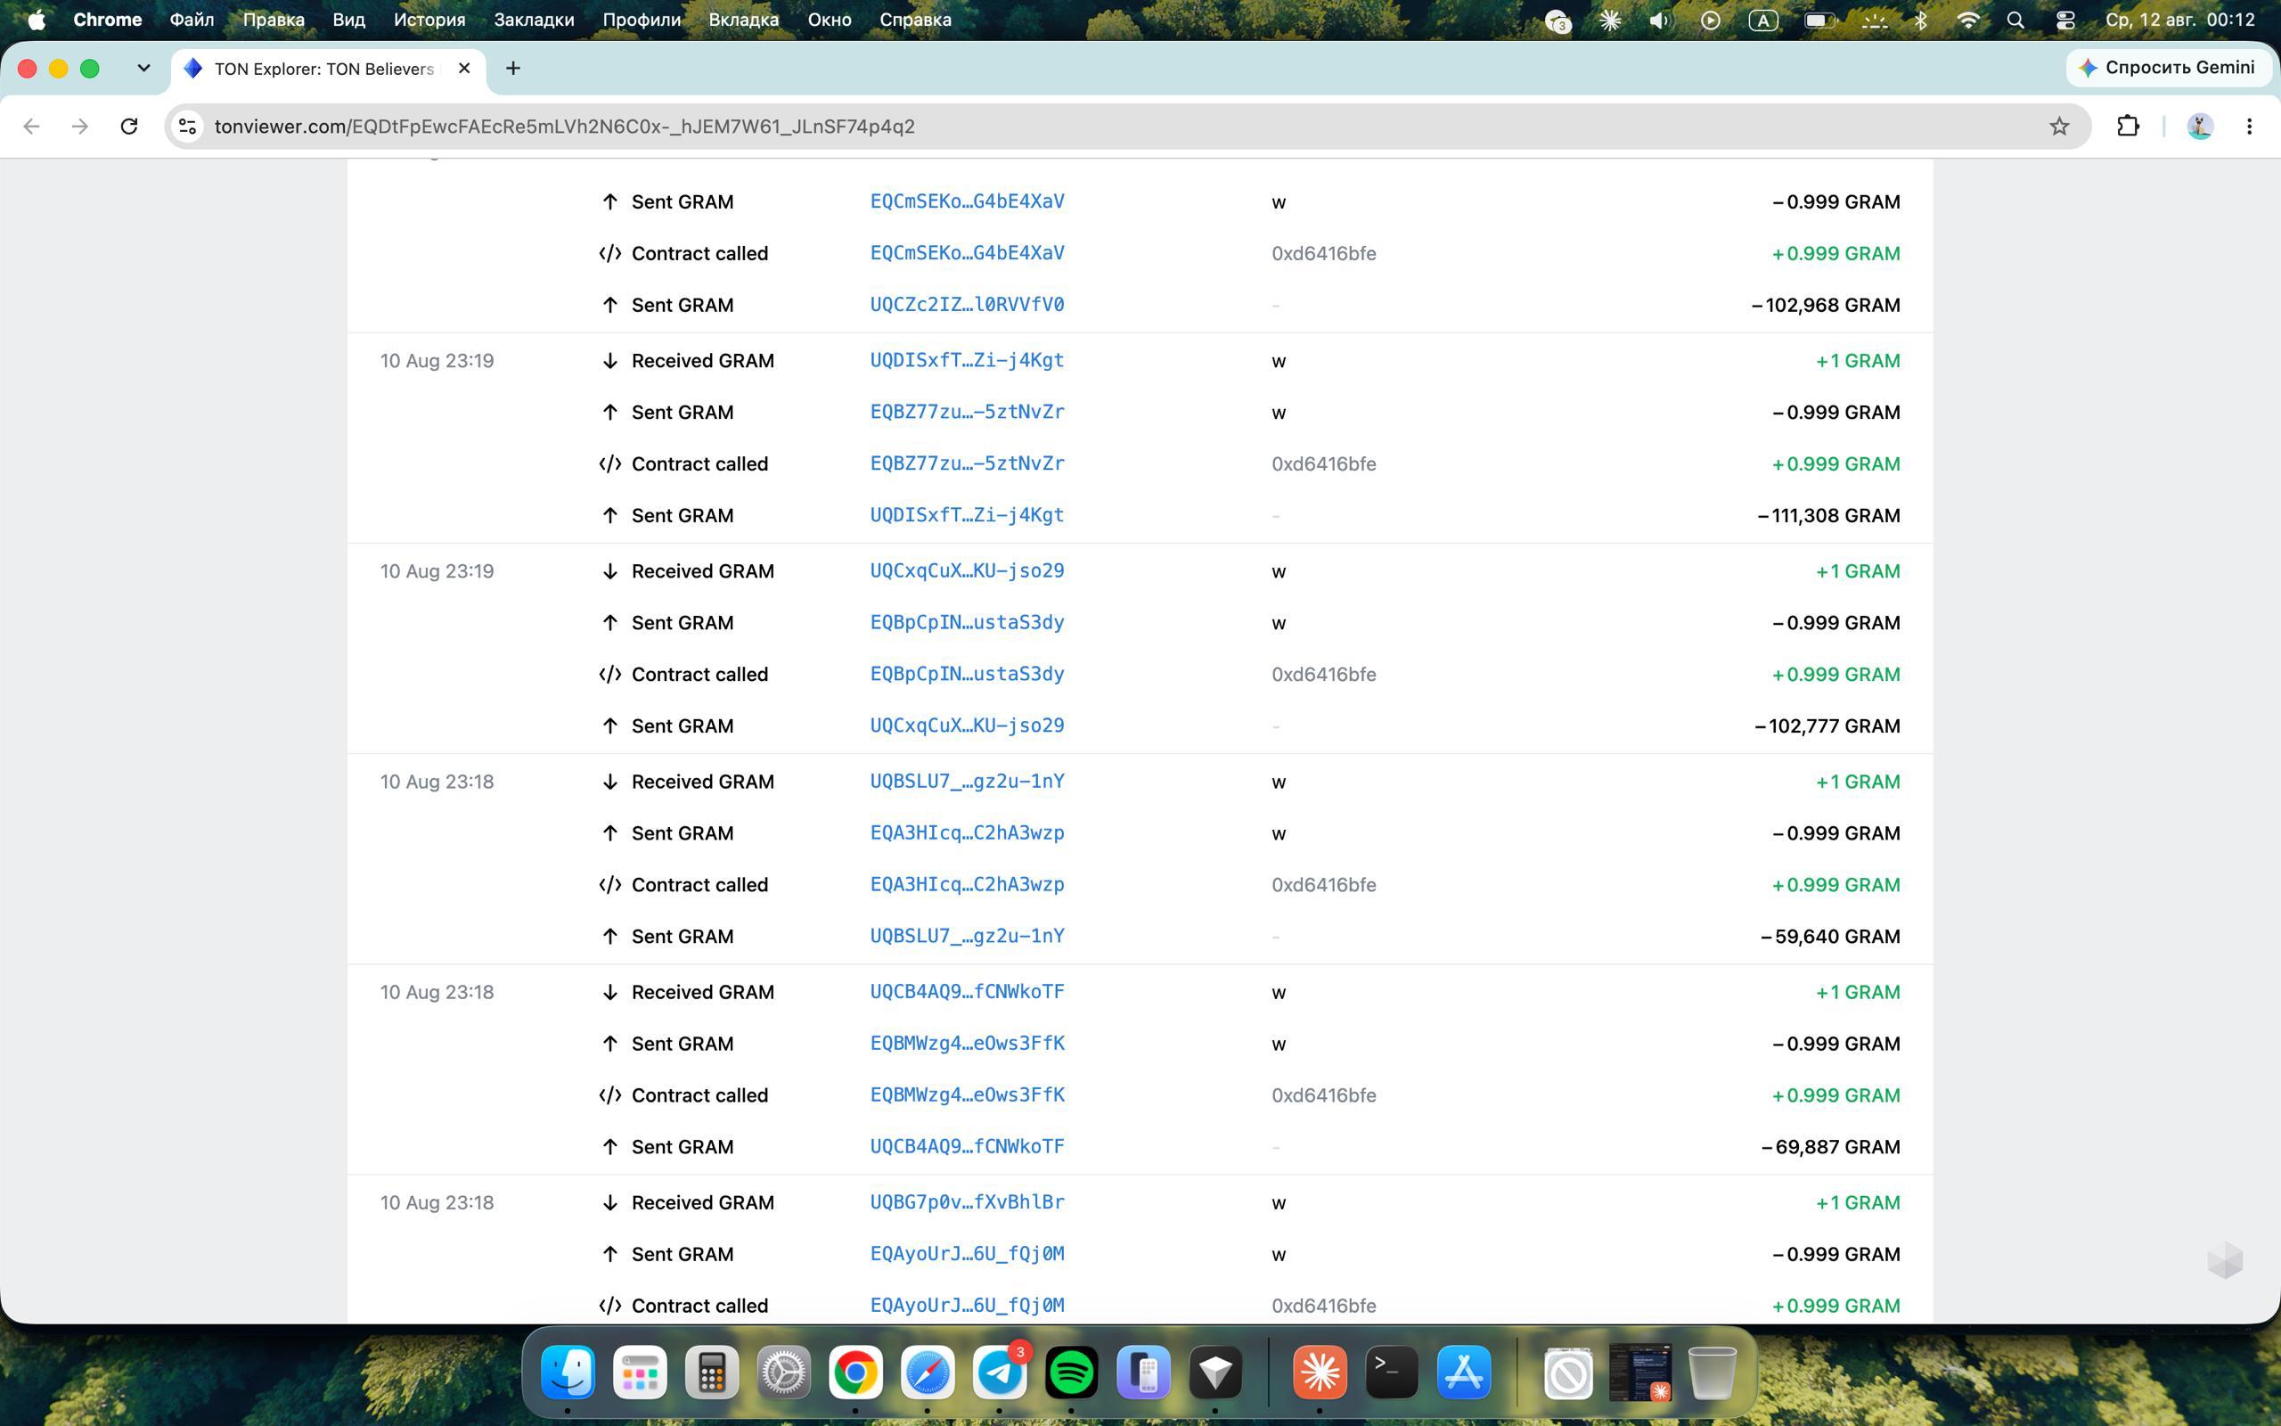Open UQBG7p0v…fXvBhlBr address link
This screenshot has height=1426, width=2281.
pos(967,1201)
